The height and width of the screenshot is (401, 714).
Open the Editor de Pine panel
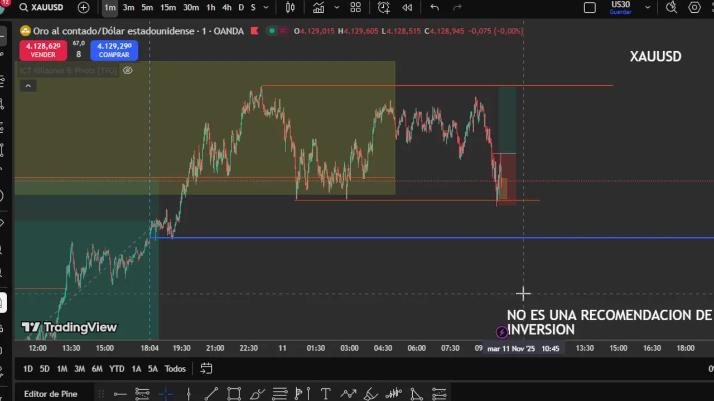pyautogui.click(x=51, y=394)
